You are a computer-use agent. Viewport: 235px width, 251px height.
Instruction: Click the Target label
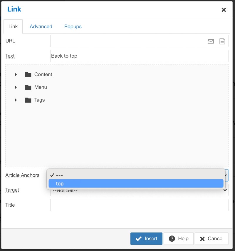click(12, 190)
